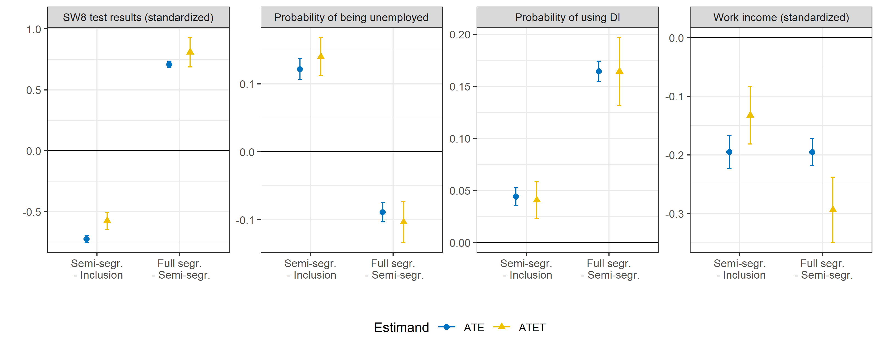The height and width of the screenshot is (351, 879).
Task: Click ATET triangle for Full segr. in Work income panel
Action: click(x=833, y=209)
